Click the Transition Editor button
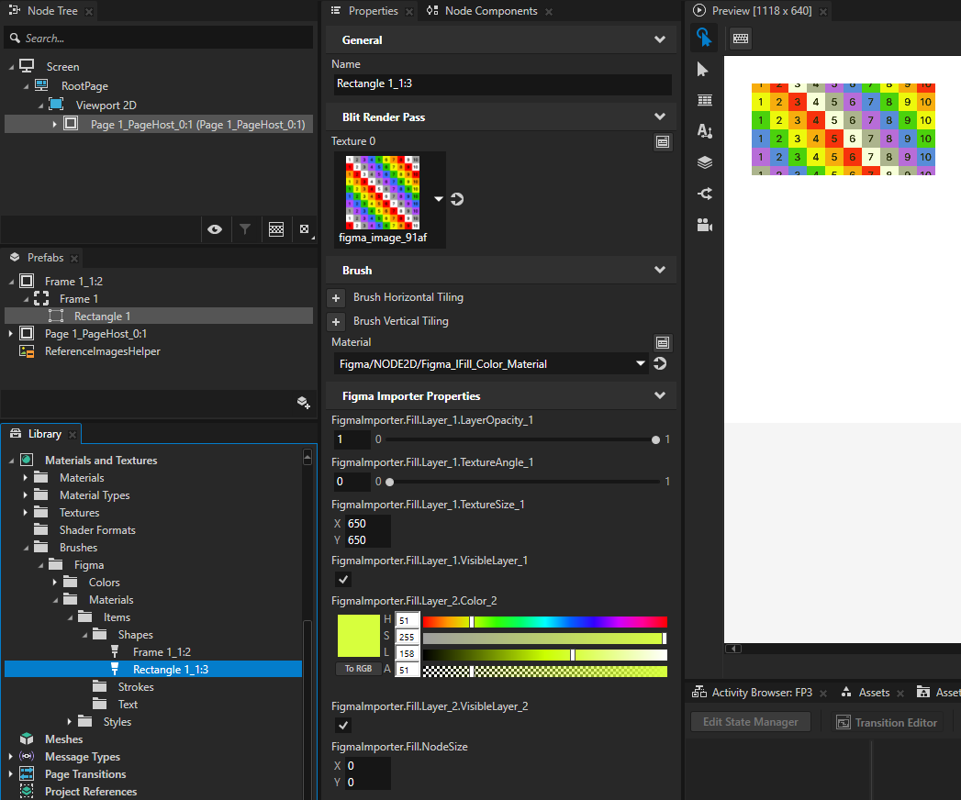The width and height of the screenshot is (961, 800). tap(887, 722)
